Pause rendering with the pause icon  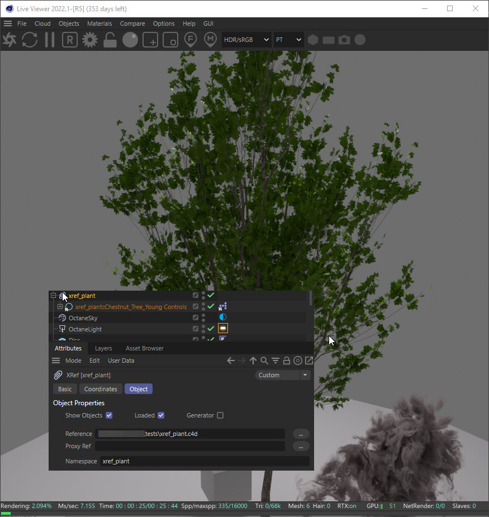pos(50,40)
